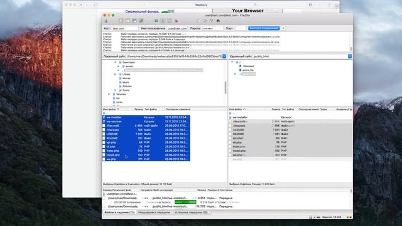402x226 pixels.
Task: Select Music folder in local tree
Action: coord(126,82)
